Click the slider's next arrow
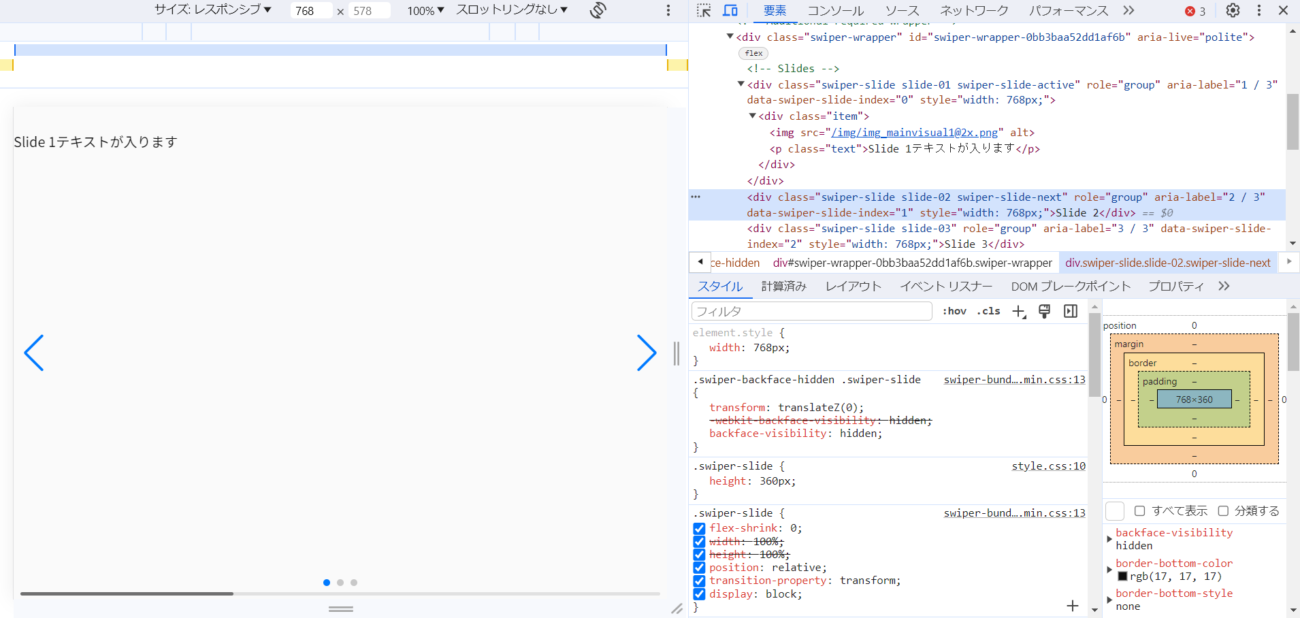Viewport: 1300px width, 618px height. pos(646,353)
